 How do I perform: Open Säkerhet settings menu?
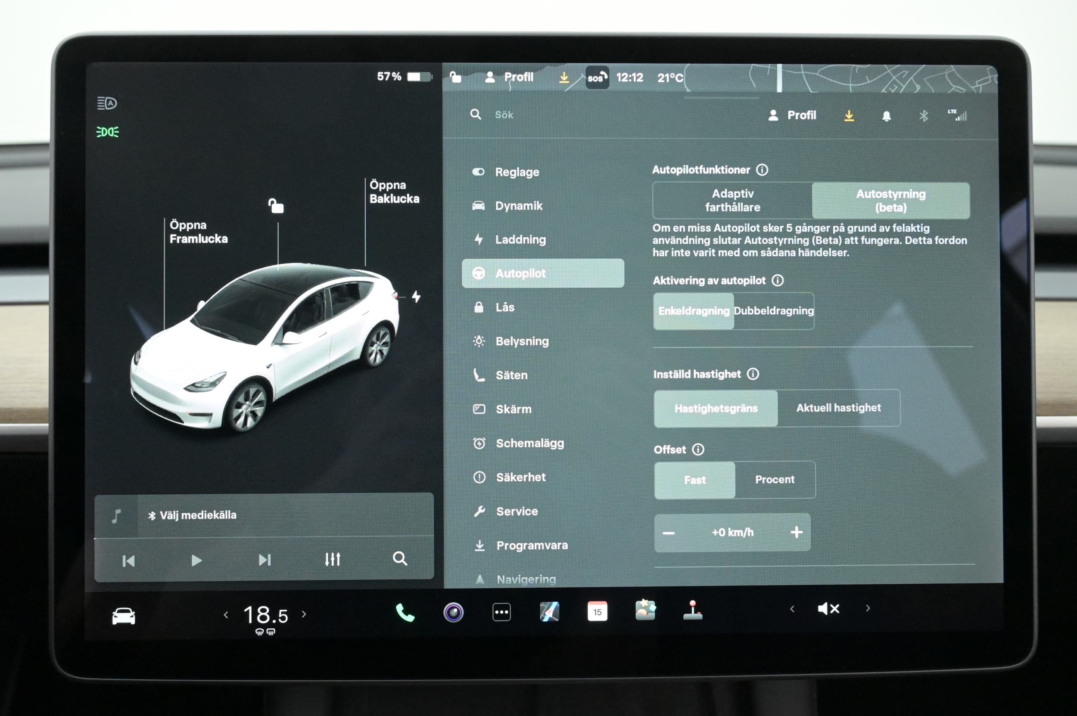tap(543, 477)
